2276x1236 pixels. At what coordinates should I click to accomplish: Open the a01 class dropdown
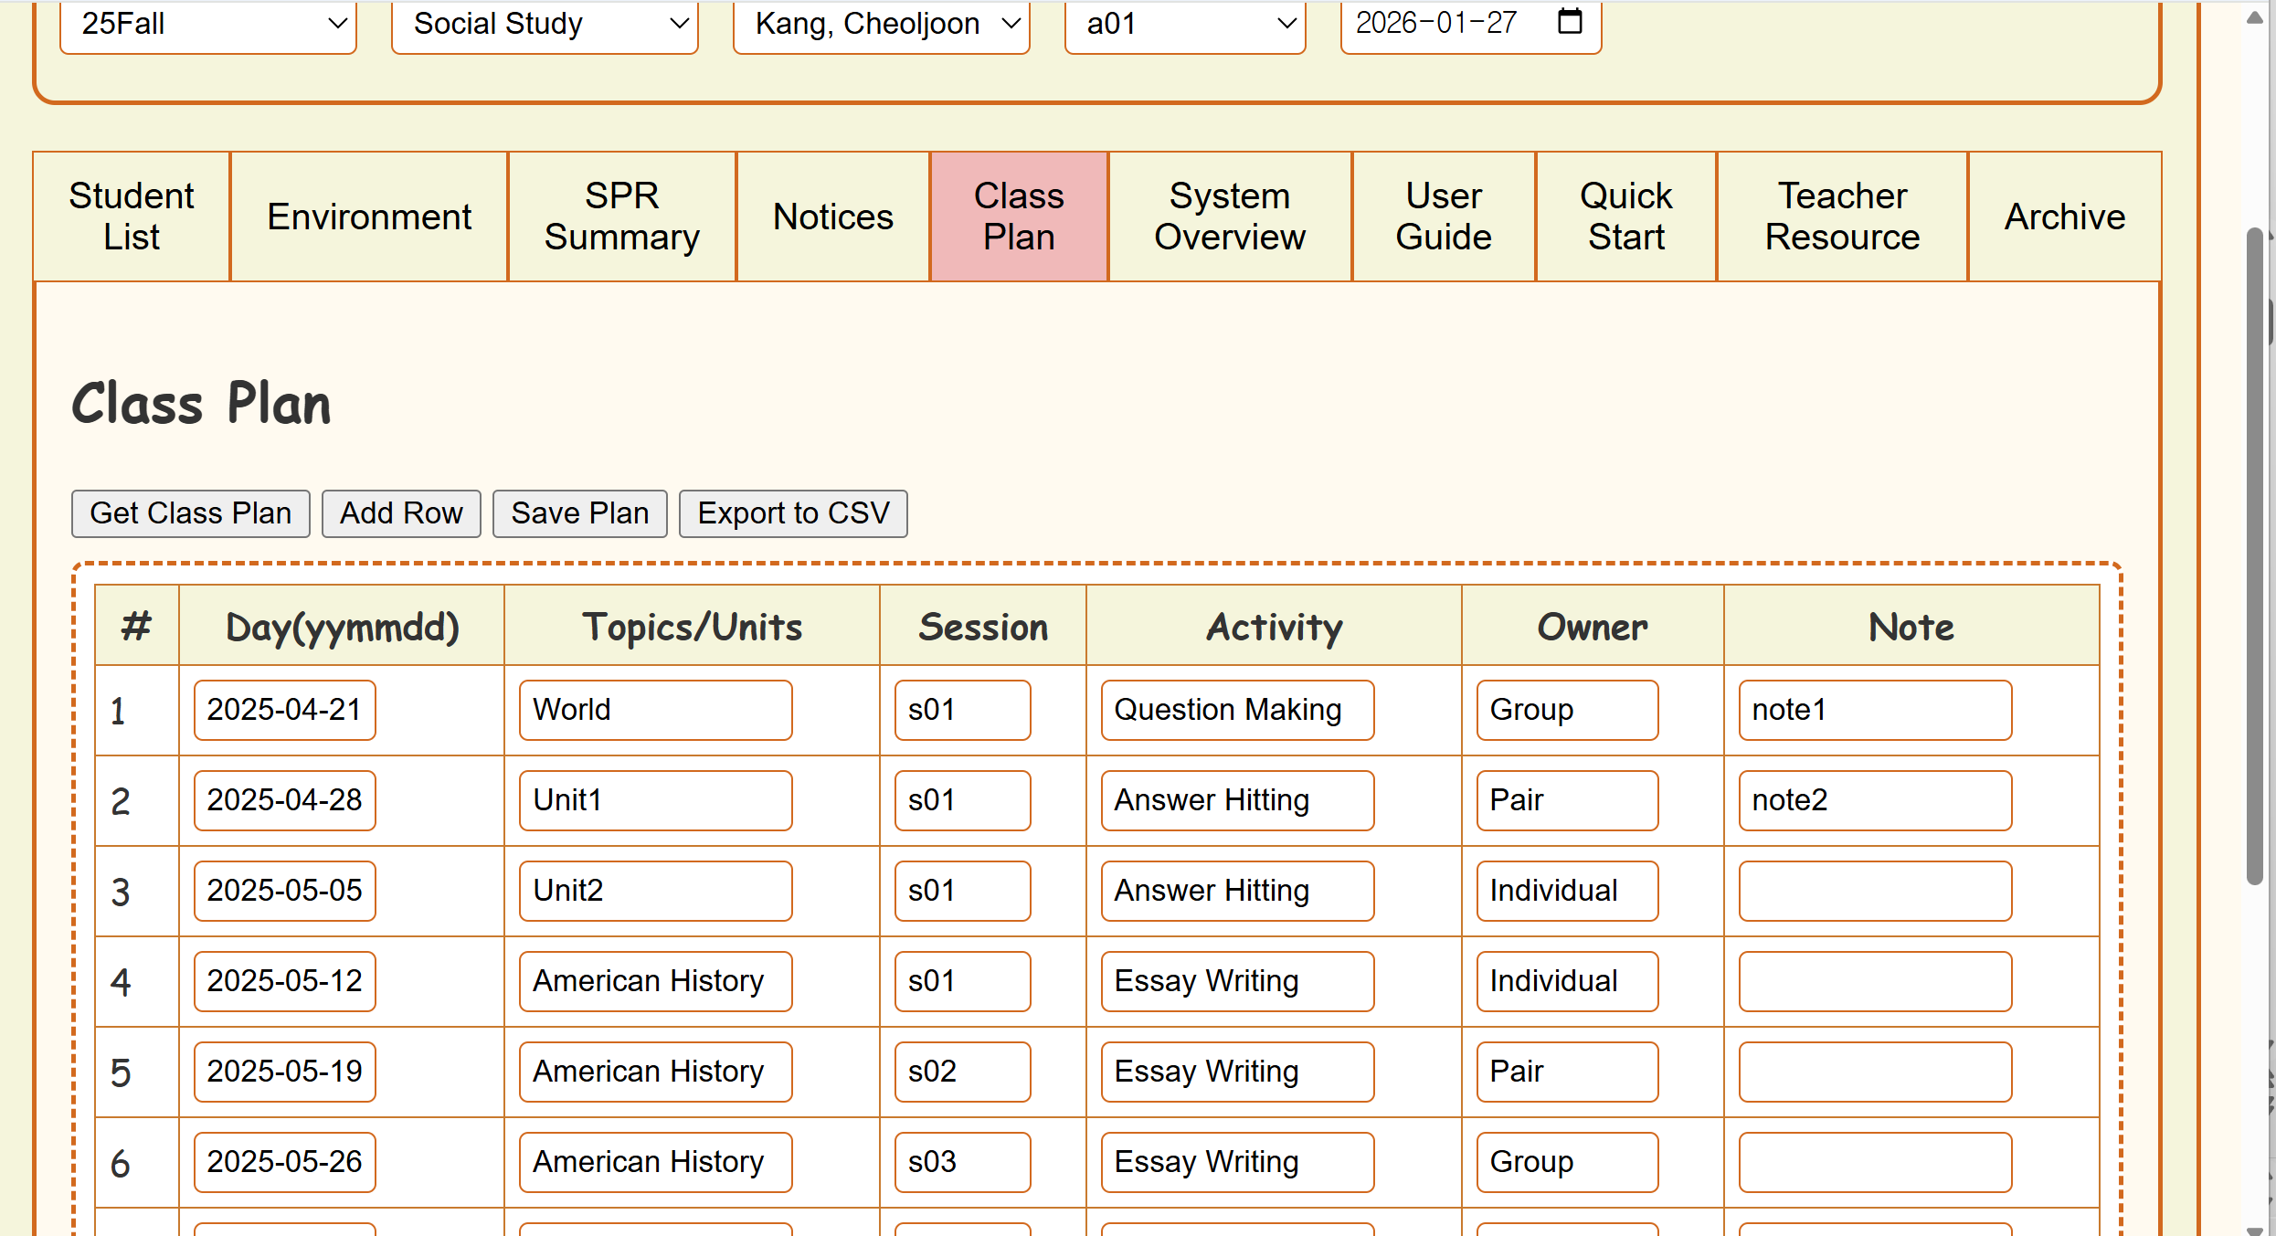[1184, 25]
